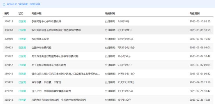Open inquiry 振兴围社区什么时候开始实行路边停车收费制
The height and width of the screenshot is (105, 215).
tap(56, 30)
